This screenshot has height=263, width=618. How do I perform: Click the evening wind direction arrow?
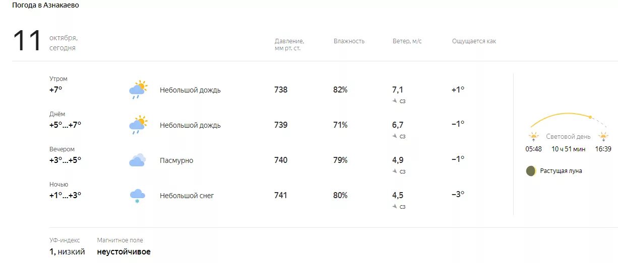pyautogui.click(x=395, y=171)
